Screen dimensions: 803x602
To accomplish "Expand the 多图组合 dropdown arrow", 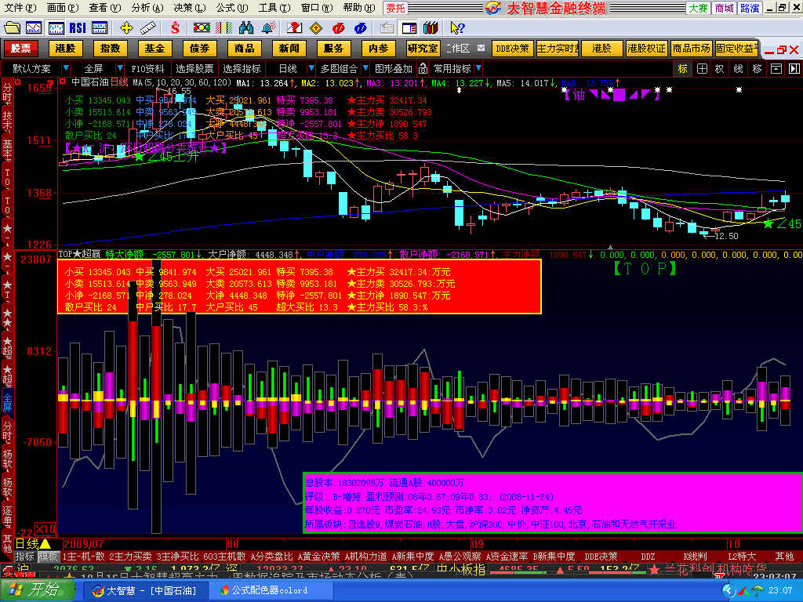I will [365, 68].
